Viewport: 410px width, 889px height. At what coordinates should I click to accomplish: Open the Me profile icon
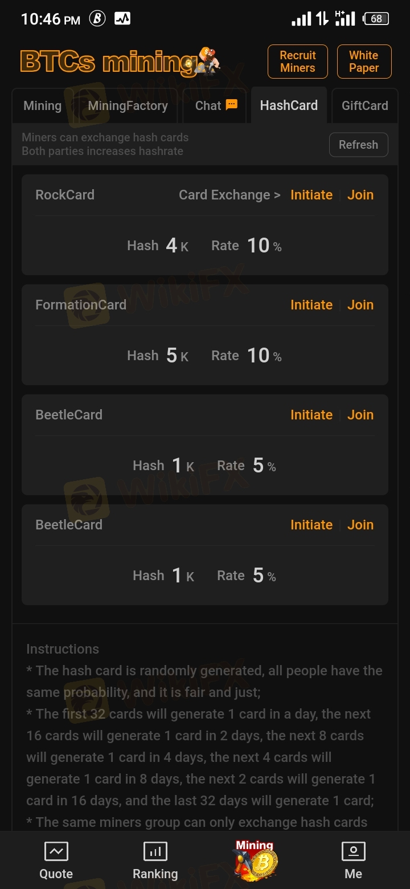353,851
